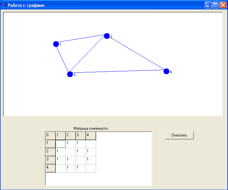The image size is (228, 190).
Task: Select empty matrix cell row 4 column 1
Action: [61, 168]
